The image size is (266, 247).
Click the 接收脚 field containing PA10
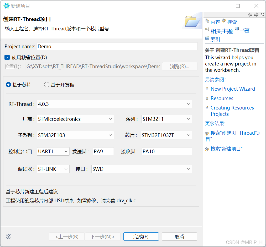167,151
